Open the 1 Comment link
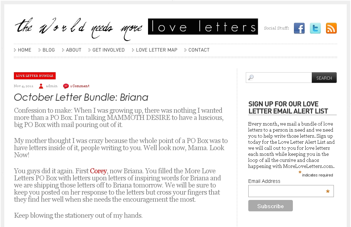 coord(80,86)
